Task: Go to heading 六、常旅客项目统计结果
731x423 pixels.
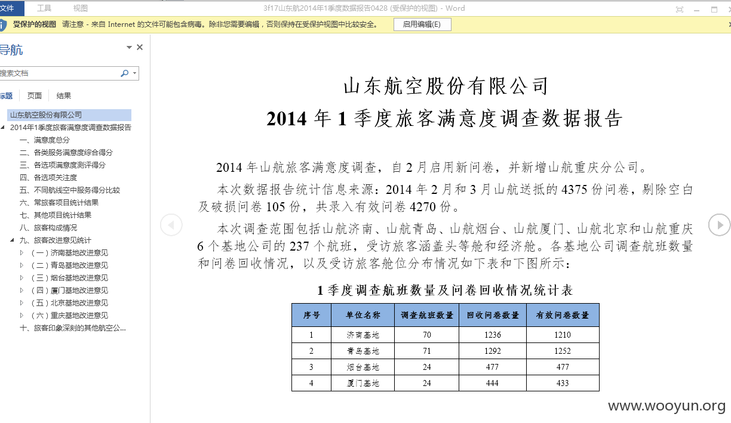Action: tap(59, 203)
